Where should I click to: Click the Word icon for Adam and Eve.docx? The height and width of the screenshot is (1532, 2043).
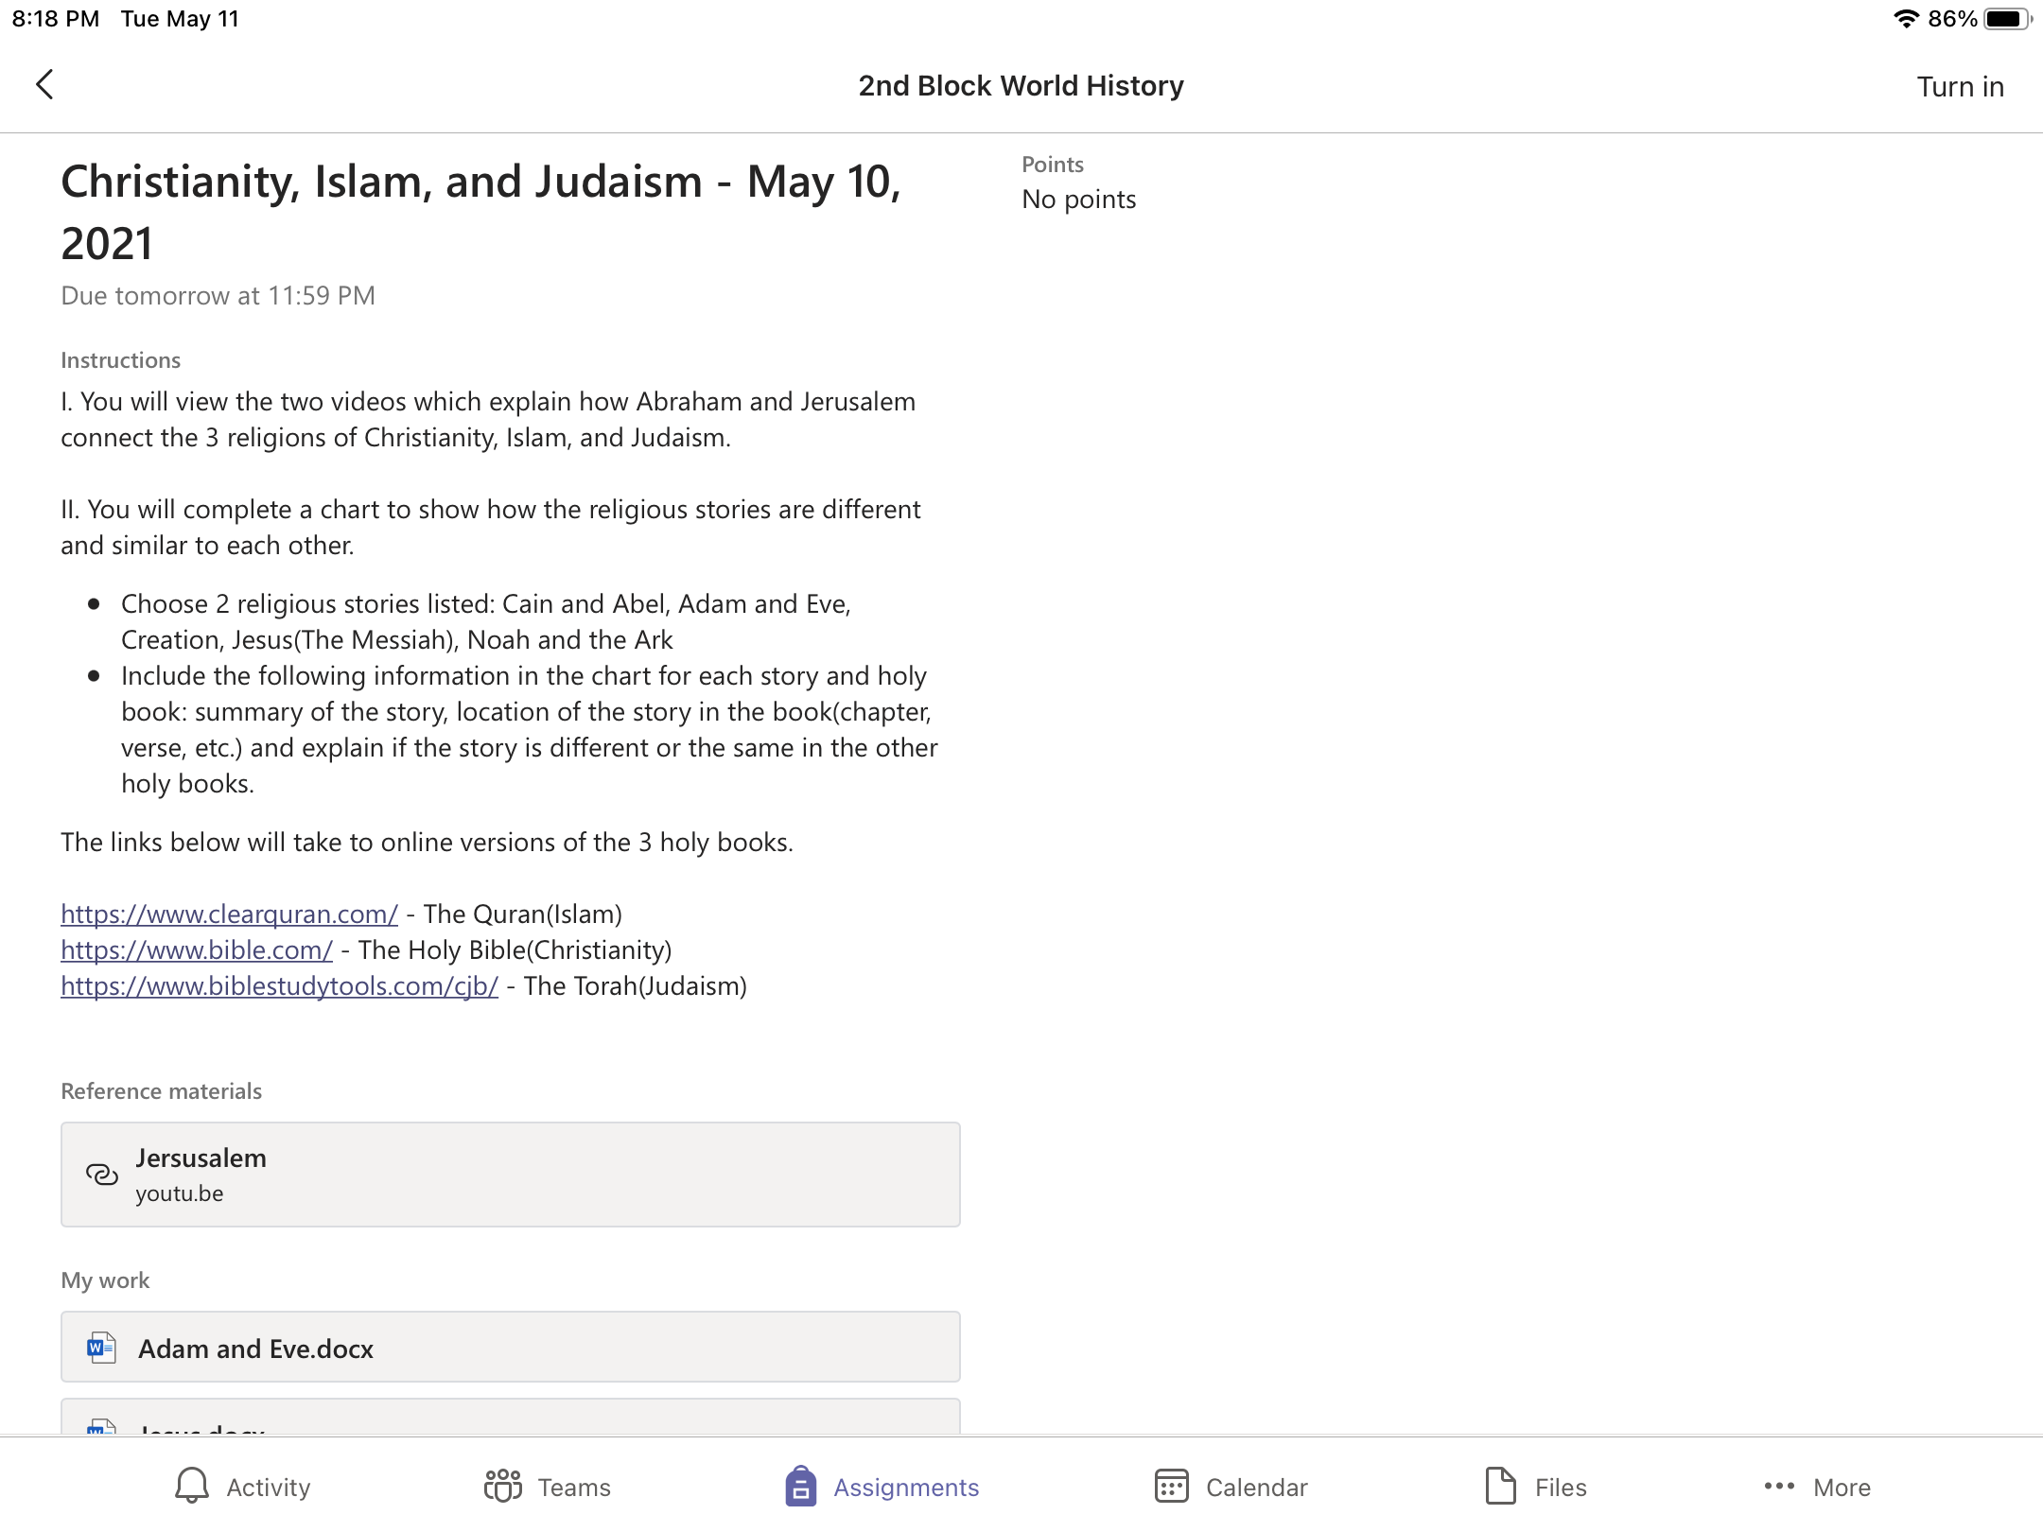101,1348
